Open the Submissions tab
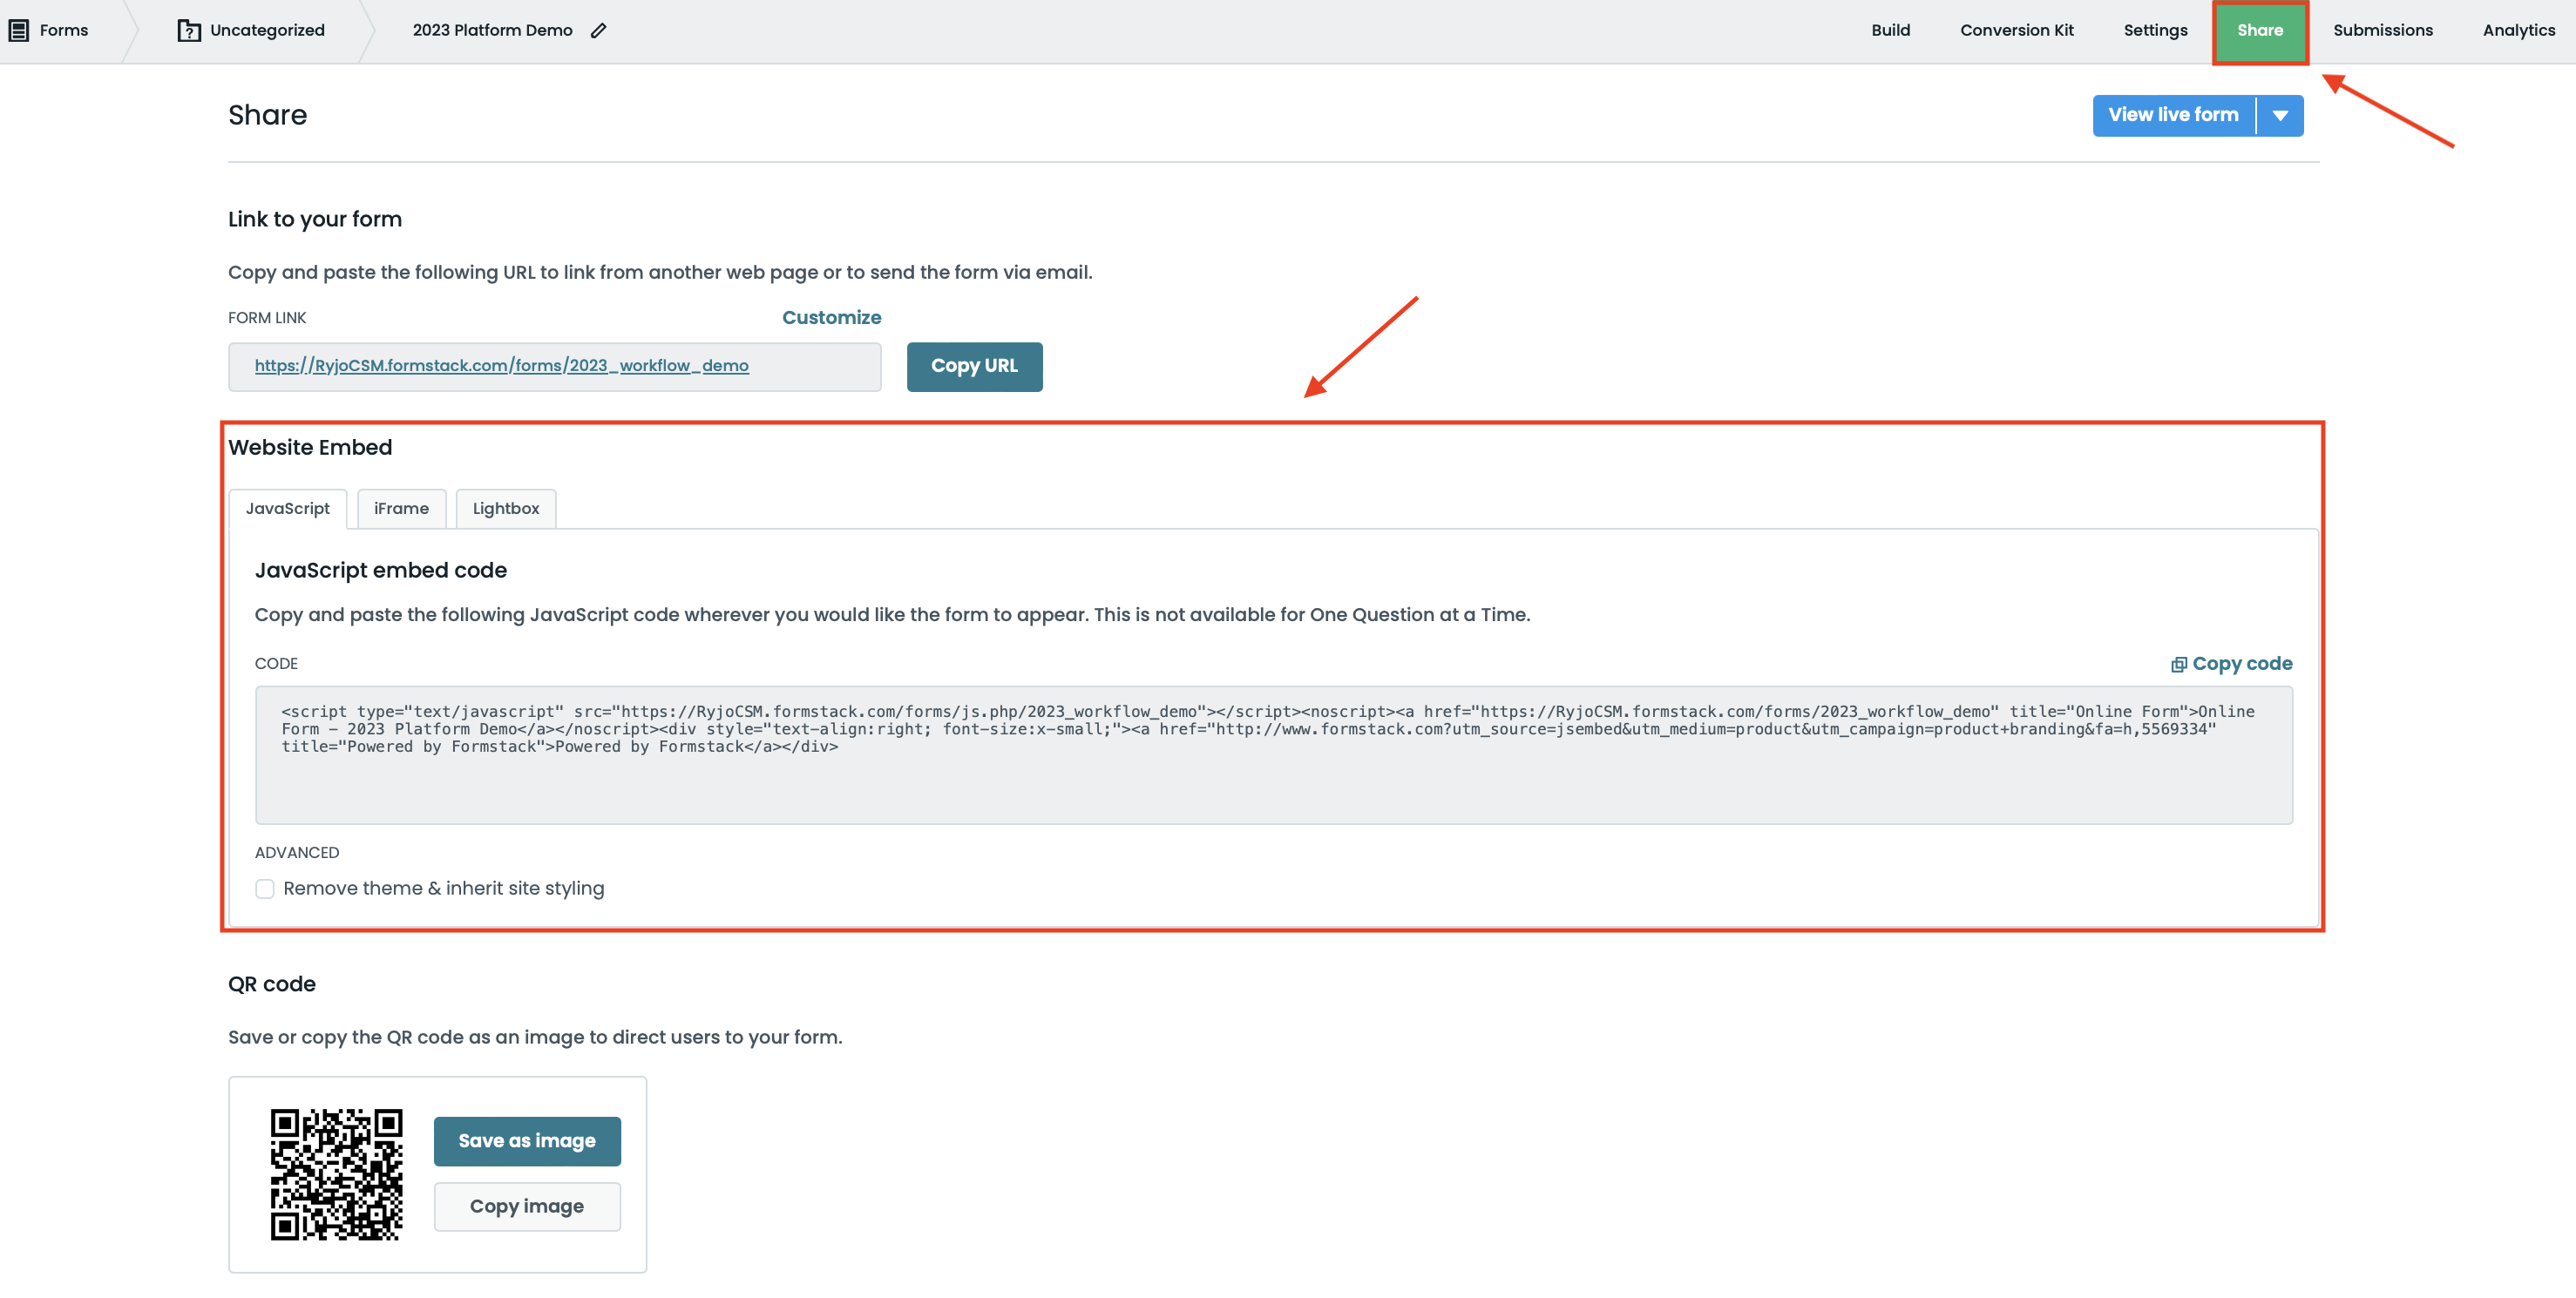This screenshot has width=2576, height=1298. [2382, 30]
